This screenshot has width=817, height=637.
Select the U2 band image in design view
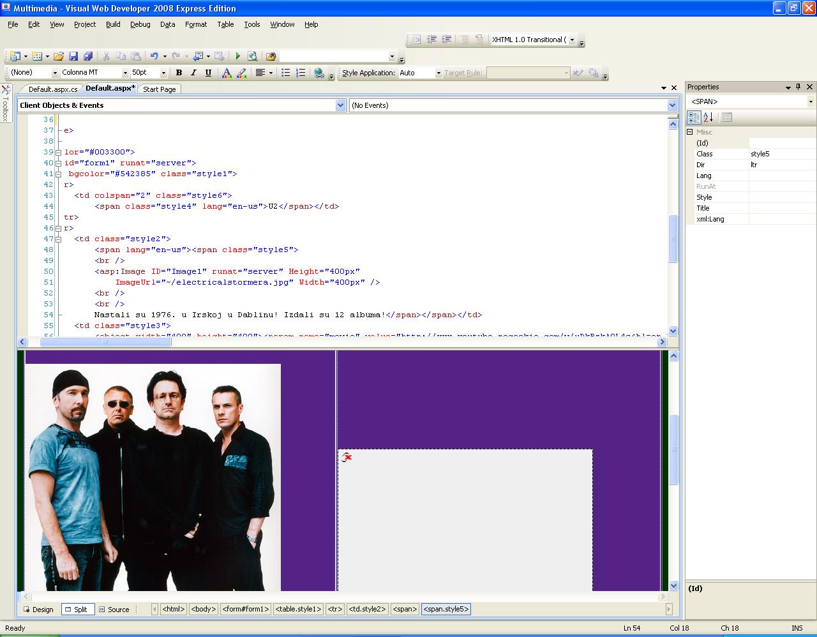tap(153, 477)
